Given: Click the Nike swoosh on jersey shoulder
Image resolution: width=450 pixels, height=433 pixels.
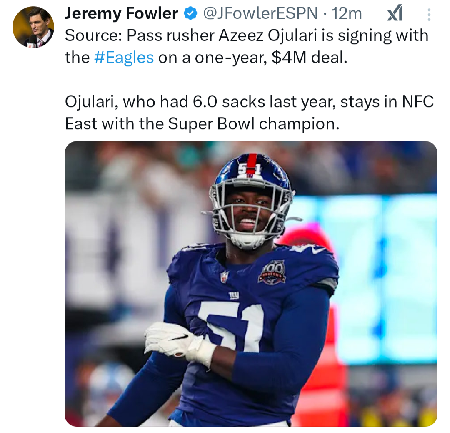Looking at the screenshot, I should [319, 251].
